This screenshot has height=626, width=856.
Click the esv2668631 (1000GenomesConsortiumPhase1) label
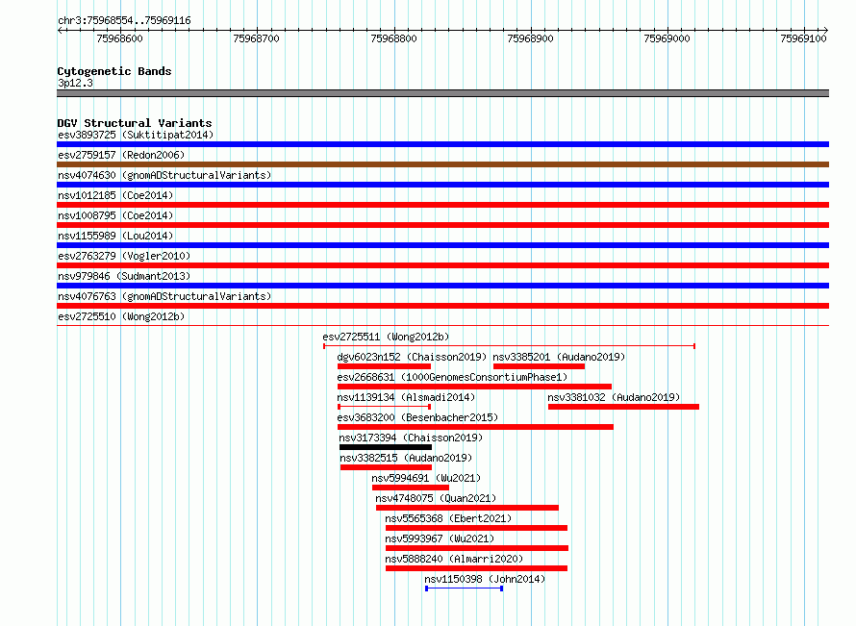(453, 377)
